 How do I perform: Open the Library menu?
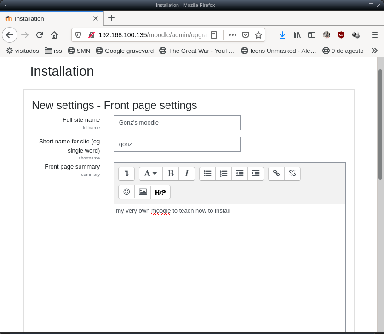point(297,35)
